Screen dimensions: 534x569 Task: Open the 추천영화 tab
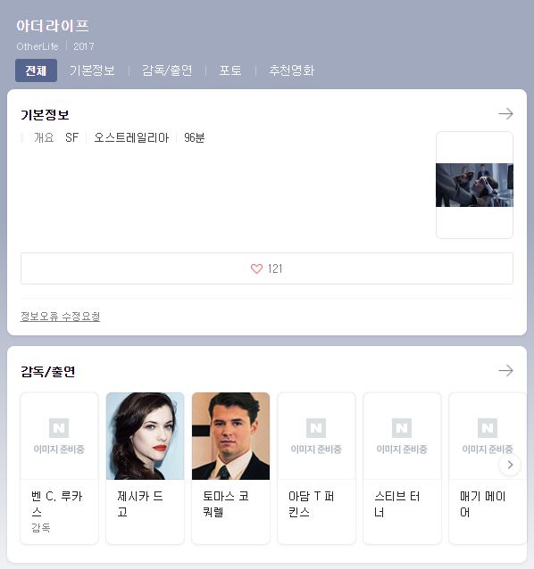coord(291,70)
